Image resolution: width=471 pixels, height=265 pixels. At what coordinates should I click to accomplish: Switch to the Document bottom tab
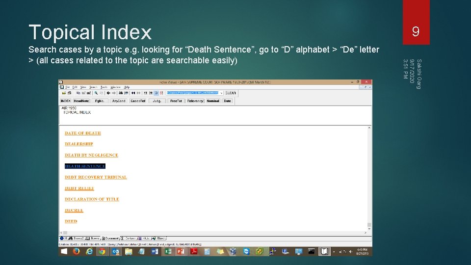[x=110, y=238]
